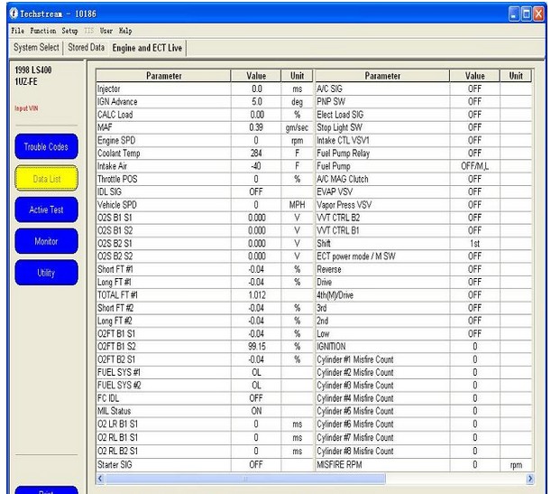Click the IGNITION parameter
The width and height of the screenshot is (551, 494).
coord(331,347)
